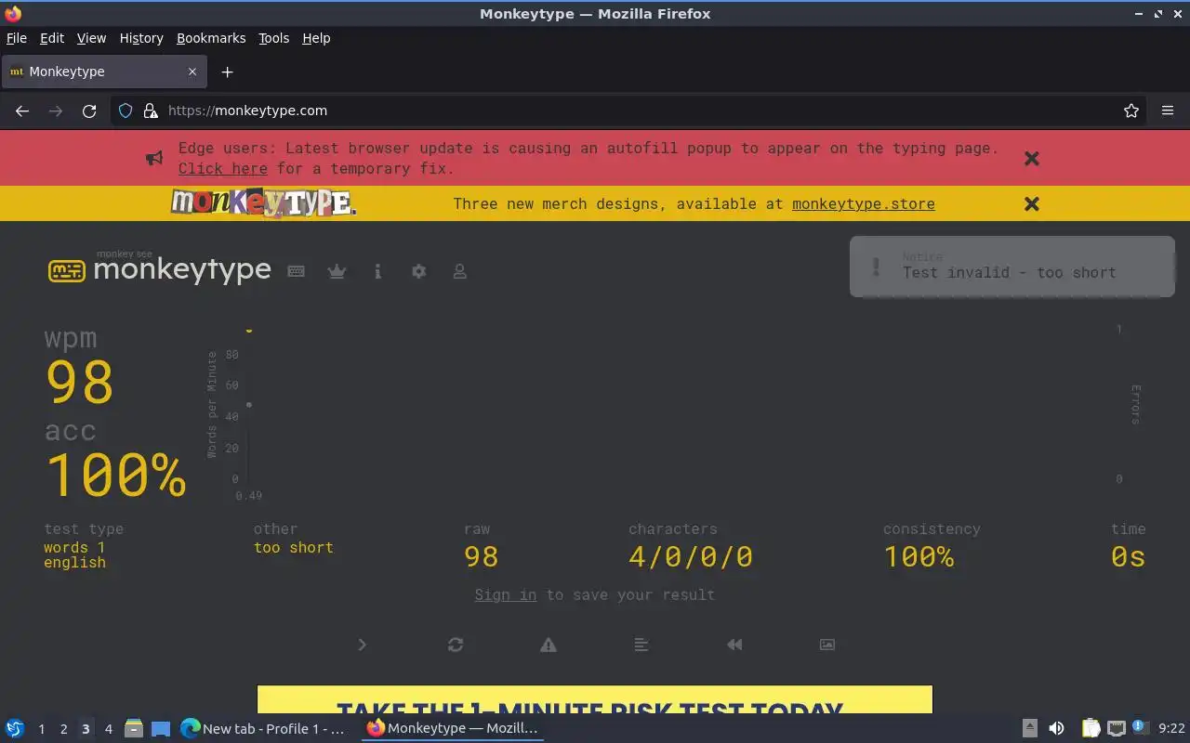This screenshot has width=1190, height=743.
Task: Click the 'too short' other label
Action: click(294, 547)
